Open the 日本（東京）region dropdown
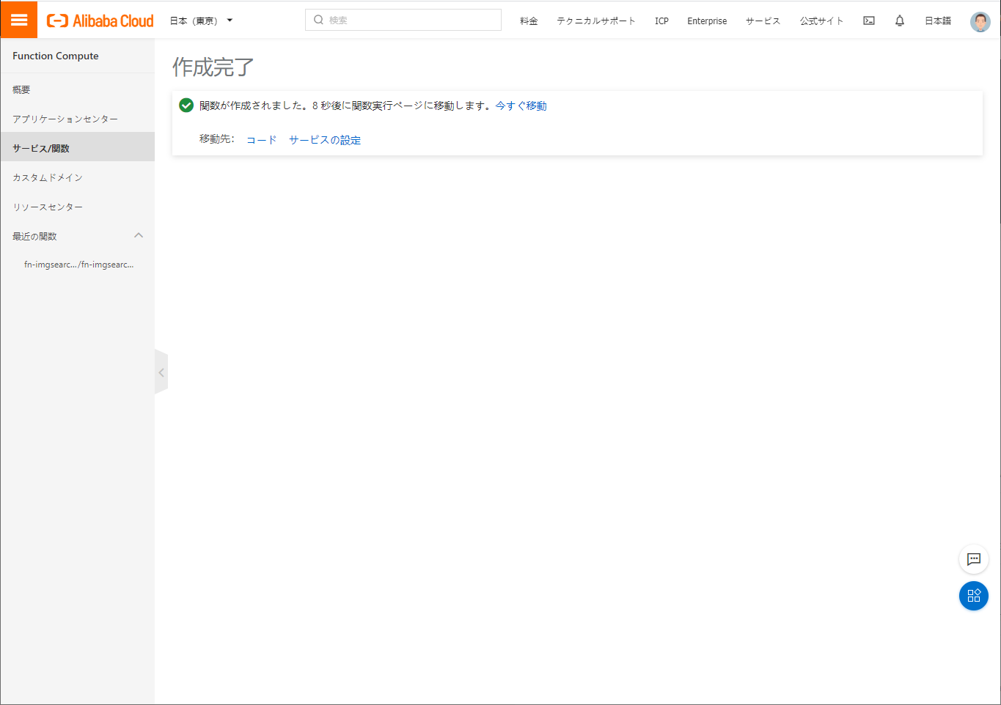The height and width of the screenshot is (705, 1001). [199, 21]
